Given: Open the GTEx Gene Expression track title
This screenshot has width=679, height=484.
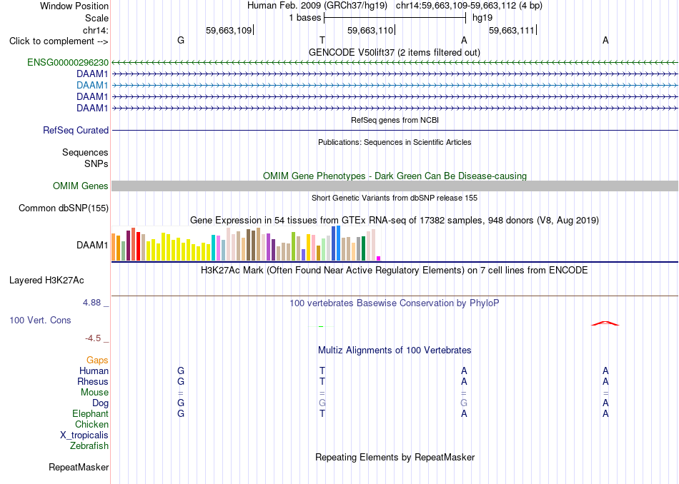Looking at the screenshot, I should pos(395,220).
